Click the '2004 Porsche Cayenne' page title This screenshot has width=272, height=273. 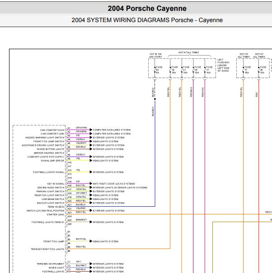[147, 9]
